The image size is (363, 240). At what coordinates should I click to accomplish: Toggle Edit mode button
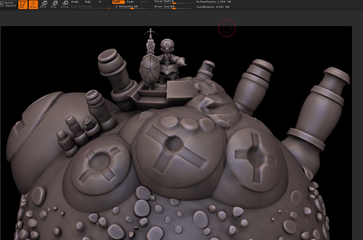point(23,4)
